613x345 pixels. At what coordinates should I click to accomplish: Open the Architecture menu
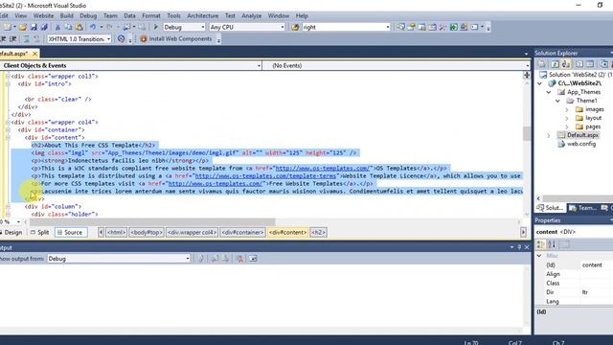point(202,15)
